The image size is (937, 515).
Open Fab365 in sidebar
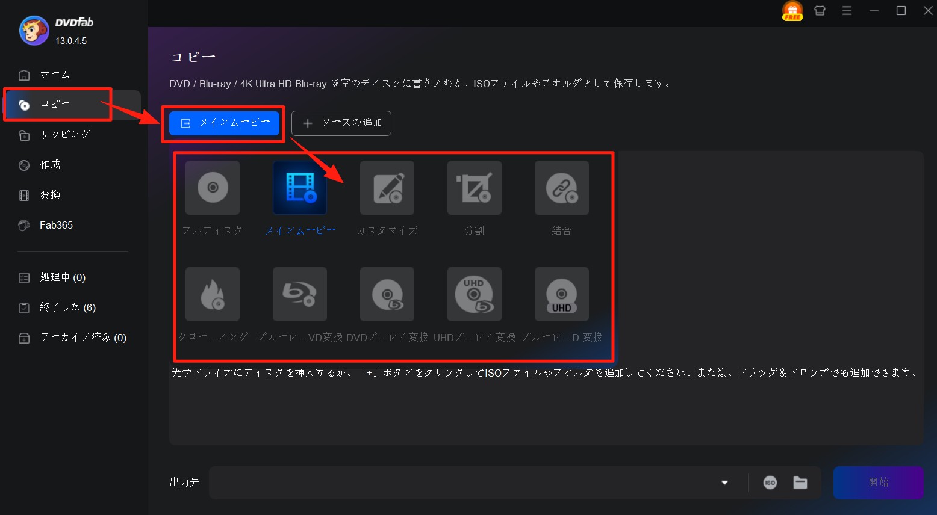[72, 226]
